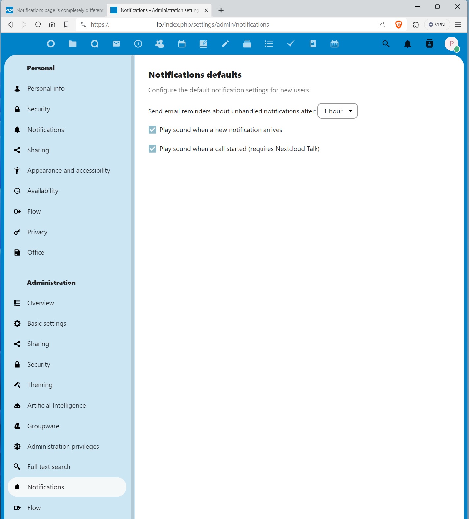Uncheck play sound when new notification arrives
The height and width of the screenshot is (519, 469).
[x=152, y=130]
